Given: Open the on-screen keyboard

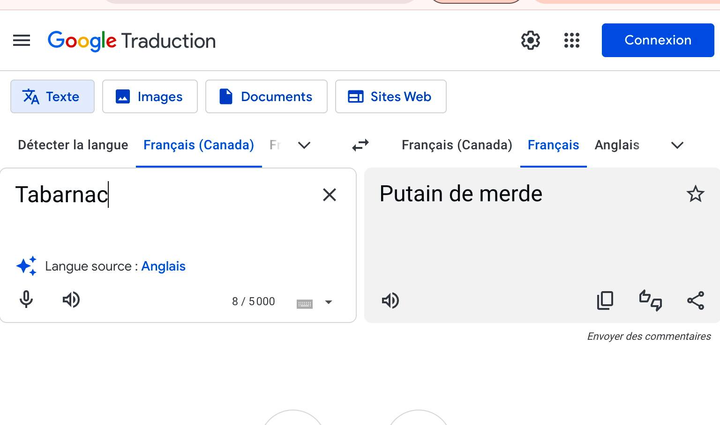Looking at the screenshot, I should (305, 303).
